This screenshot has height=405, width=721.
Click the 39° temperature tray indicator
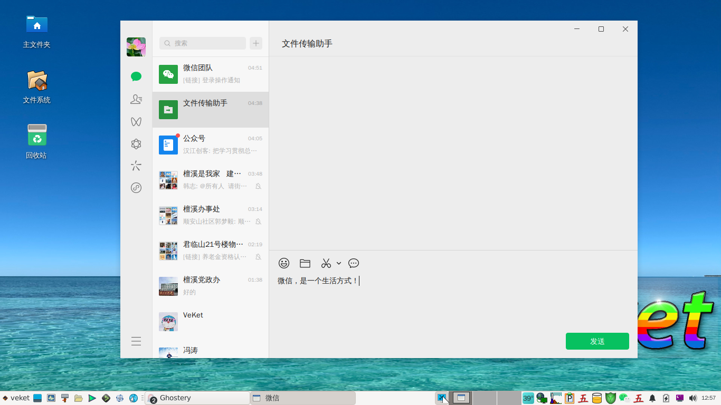(528, 398)
